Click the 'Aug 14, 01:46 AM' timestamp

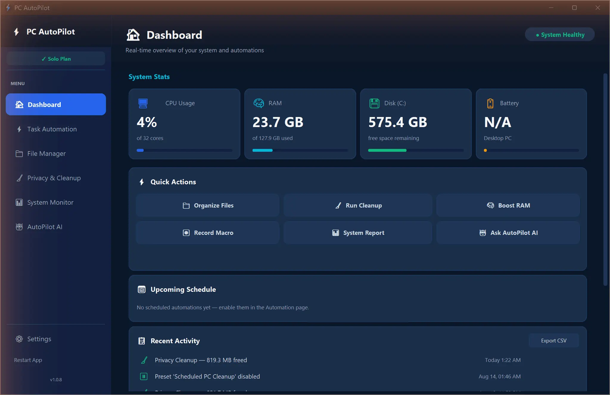coord(500,377)
